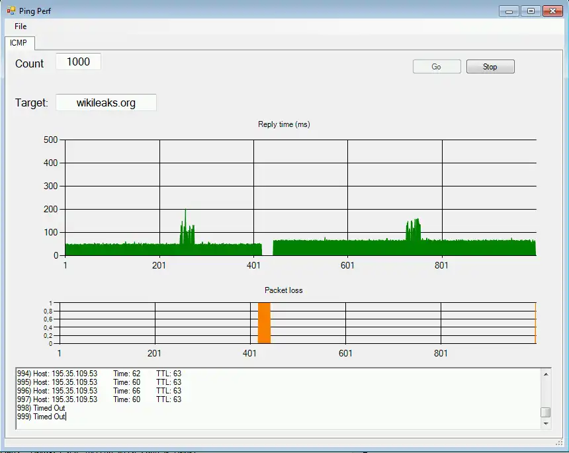Click the log scrollbar thumb
This screenshot has height=453, width=569.
pyautogui.click(x=546, y=413)
